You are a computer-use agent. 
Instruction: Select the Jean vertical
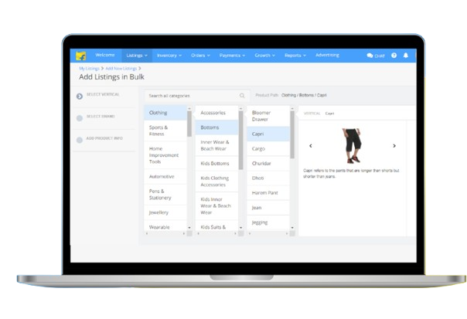(268, 208)
